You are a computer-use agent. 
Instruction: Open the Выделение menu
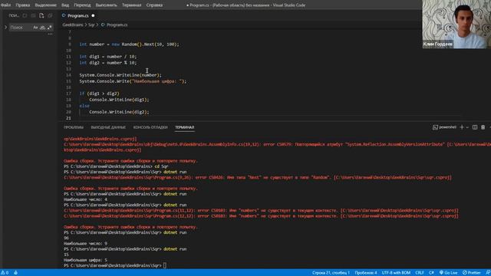tap(46, 5)
